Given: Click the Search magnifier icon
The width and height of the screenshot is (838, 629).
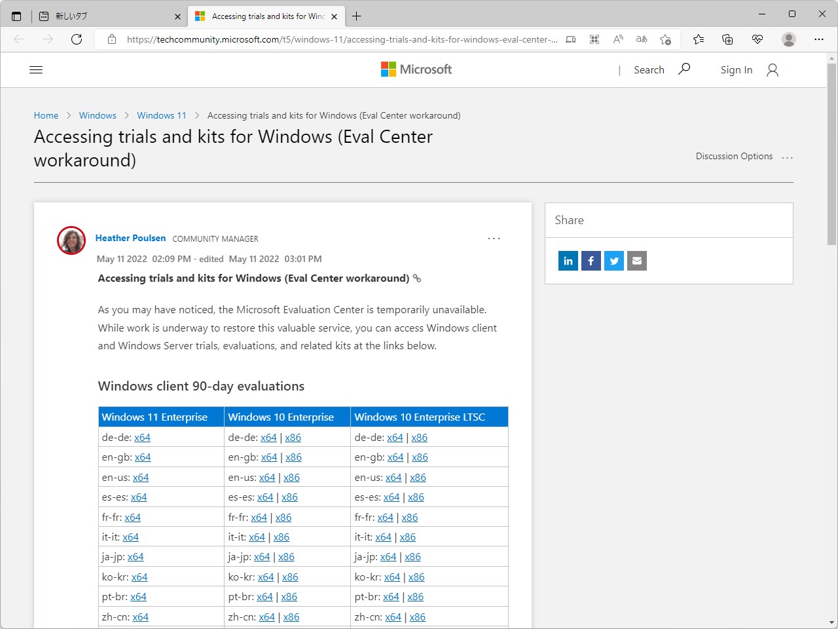Looking at the screenshot, I should [684, 69].
